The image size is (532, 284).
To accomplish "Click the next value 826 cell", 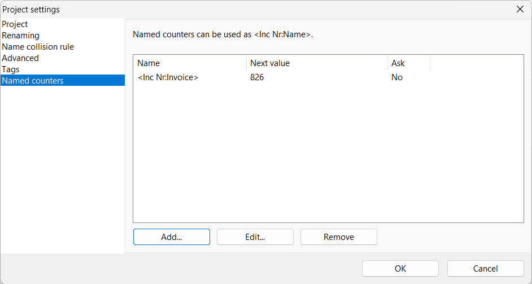I will pyautogui.click(x=257, y=77).
